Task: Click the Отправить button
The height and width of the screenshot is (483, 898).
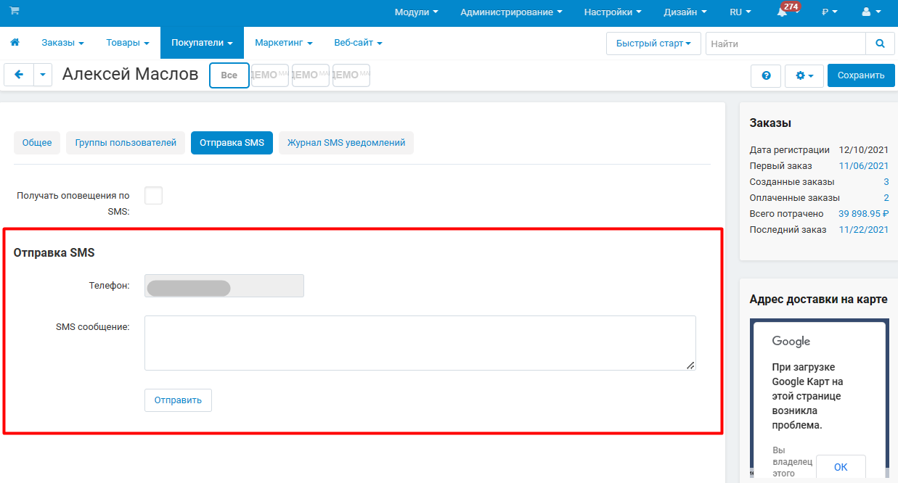Action: pyautogui.click(x=178, y=400)
